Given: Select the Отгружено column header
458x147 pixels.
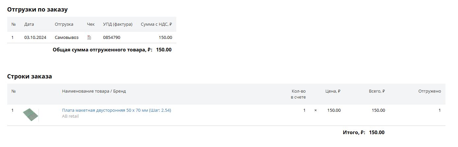Looking at the screenshot, I should 430,91.
